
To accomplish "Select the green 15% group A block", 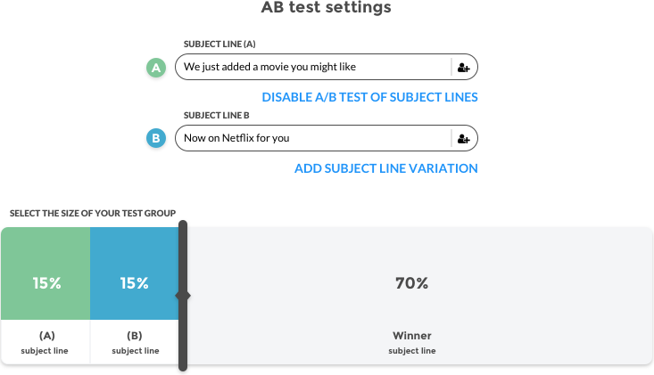I will 46,283.
